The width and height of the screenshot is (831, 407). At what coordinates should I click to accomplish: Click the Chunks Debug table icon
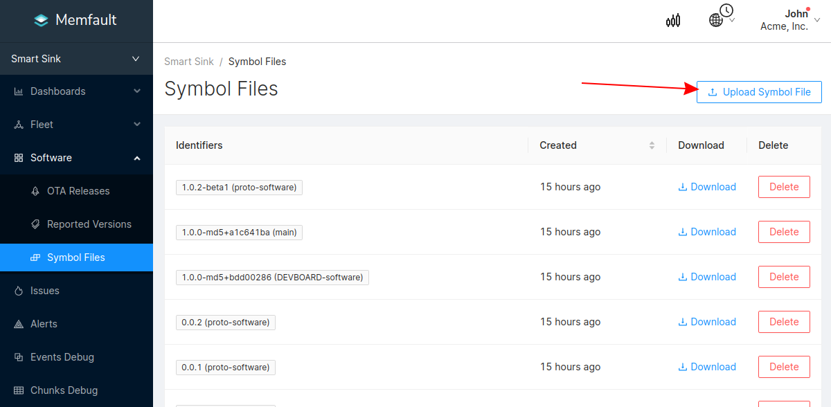click(19, 390)
